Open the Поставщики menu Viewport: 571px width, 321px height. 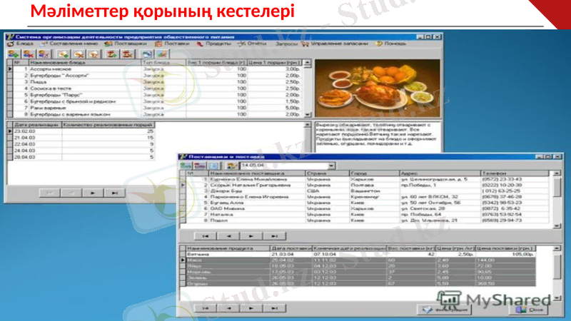[x=126, y=44]
